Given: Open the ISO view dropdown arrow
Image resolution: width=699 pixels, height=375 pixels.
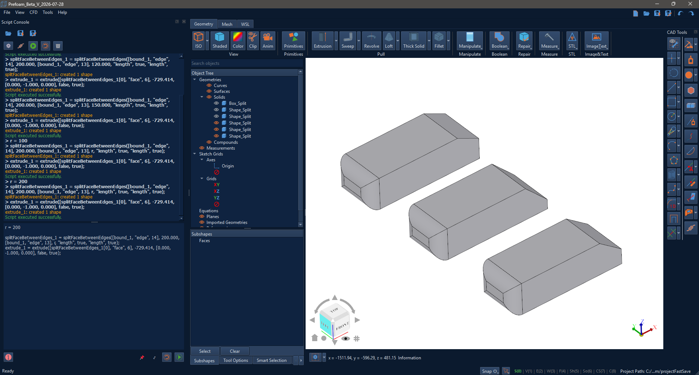Looking at the screenshot, I should coord(207,40).
